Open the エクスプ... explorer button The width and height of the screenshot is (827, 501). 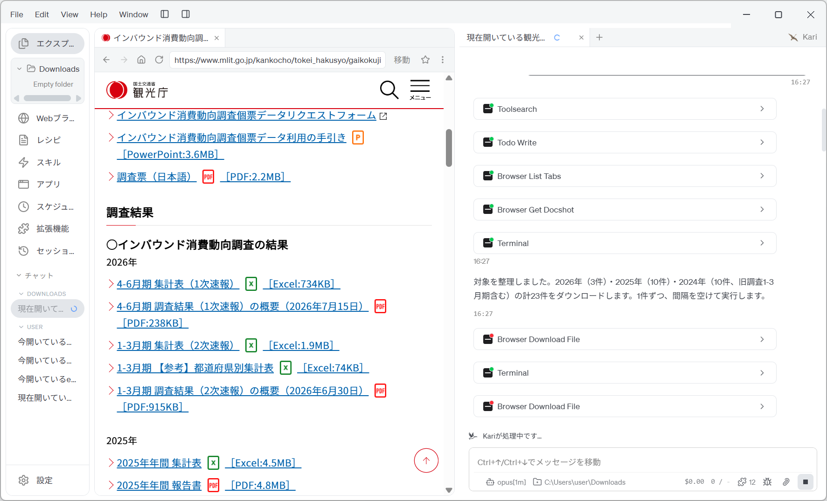(48, 43)
